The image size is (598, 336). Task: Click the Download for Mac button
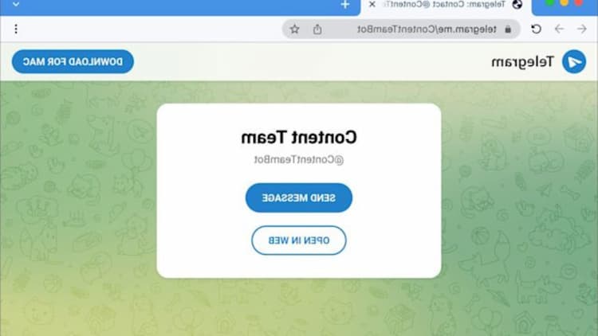73,61
